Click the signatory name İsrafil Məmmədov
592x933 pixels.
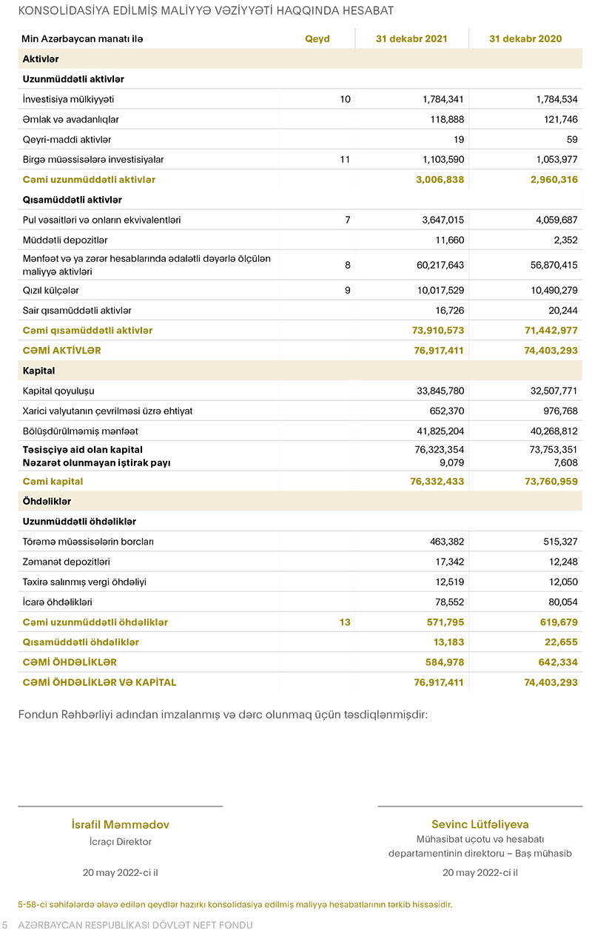coord(121,825)
